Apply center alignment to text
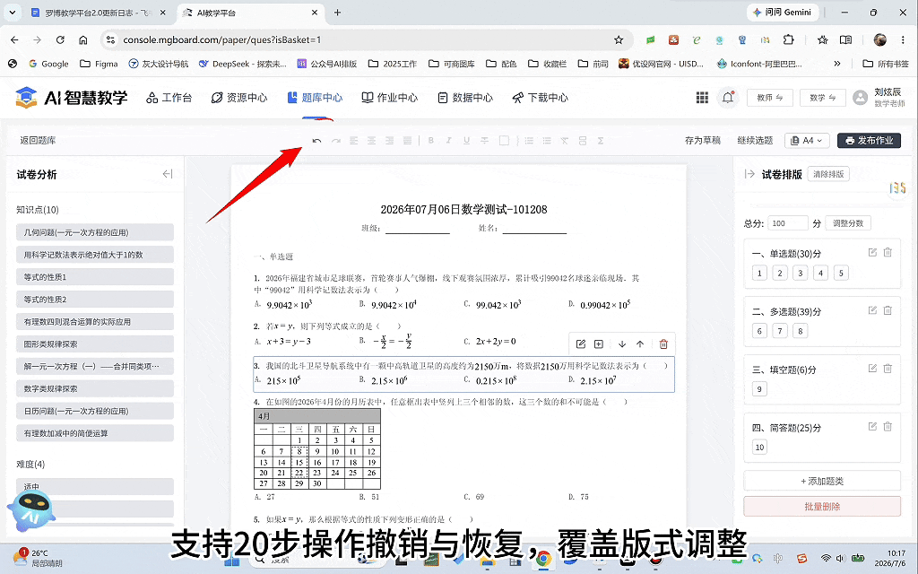The image size is (918, 574). pyautogui.click(x=372, y=141)
